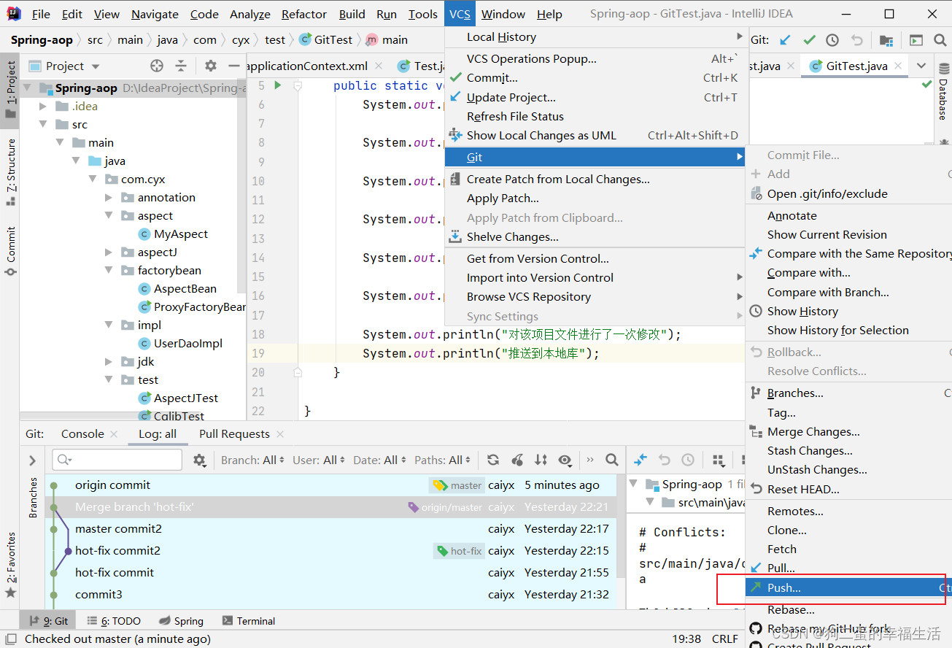Image resolution: width=952 pixels, height=648 pixels.
Task: Click the Group By icon in details pane
Action: tap(718, 460)
